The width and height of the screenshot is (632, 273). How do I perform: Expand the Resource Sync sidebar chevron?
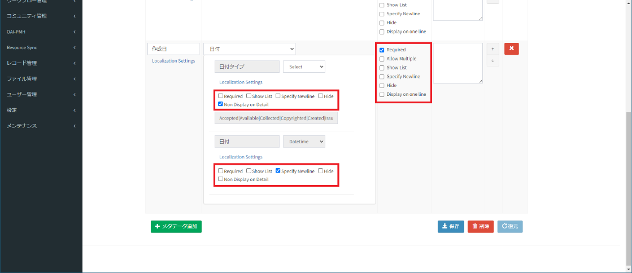click(x=75, y=47)
